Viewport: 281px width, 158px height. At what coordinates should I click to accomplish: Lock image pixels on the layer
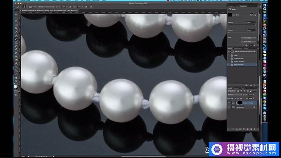tap(235, 99)
